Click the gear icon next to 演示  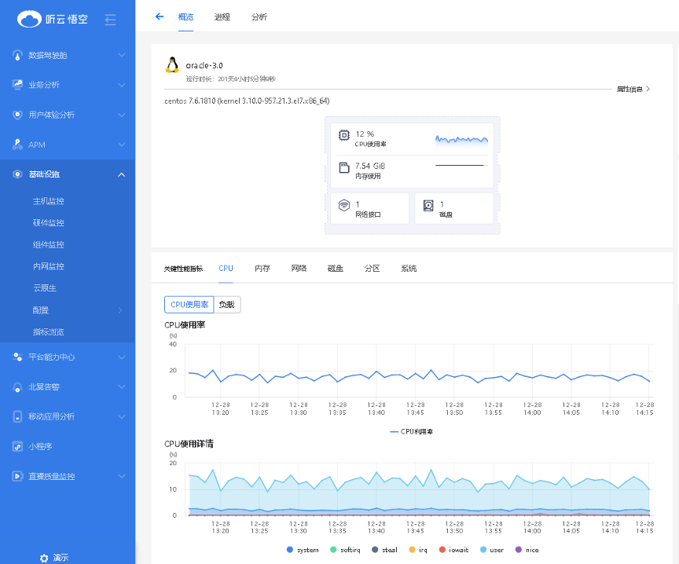tap(44, 558)
